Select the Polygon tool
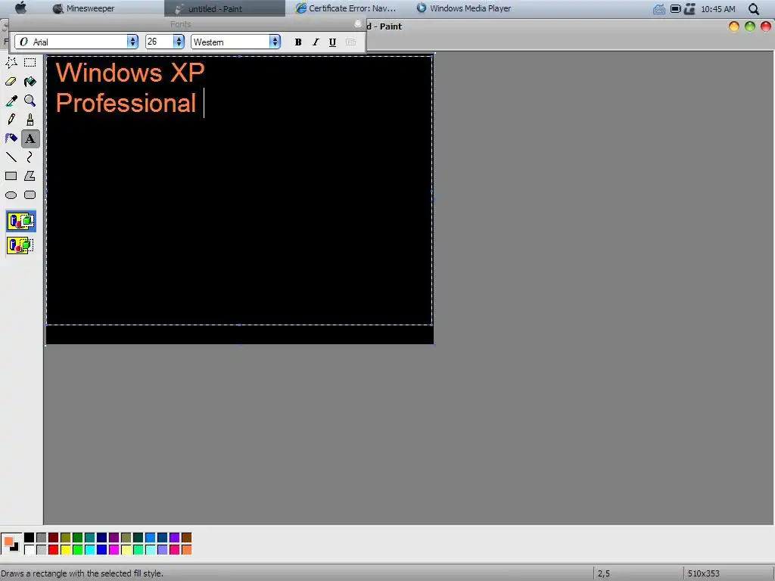Screen dimensions: 775x581 pyautogui.click(x=30, y=176)
